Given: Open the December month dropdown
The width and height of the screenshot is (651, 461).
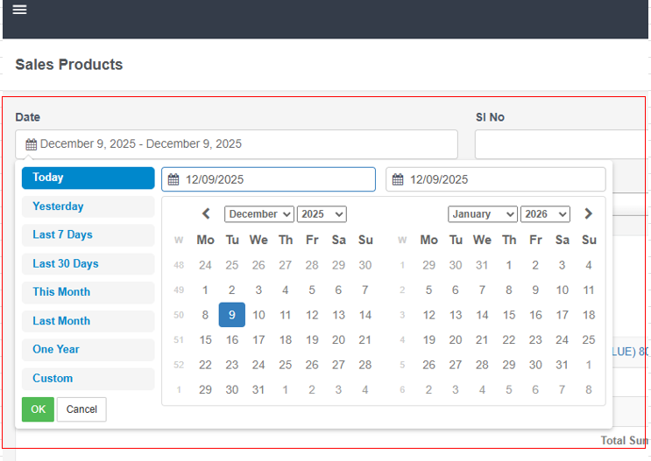Looking at the screenshot, I should [x=259, y=214].
